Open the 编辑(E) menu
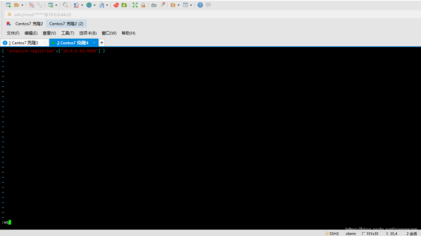421x236 pixels. coord(31,33)
